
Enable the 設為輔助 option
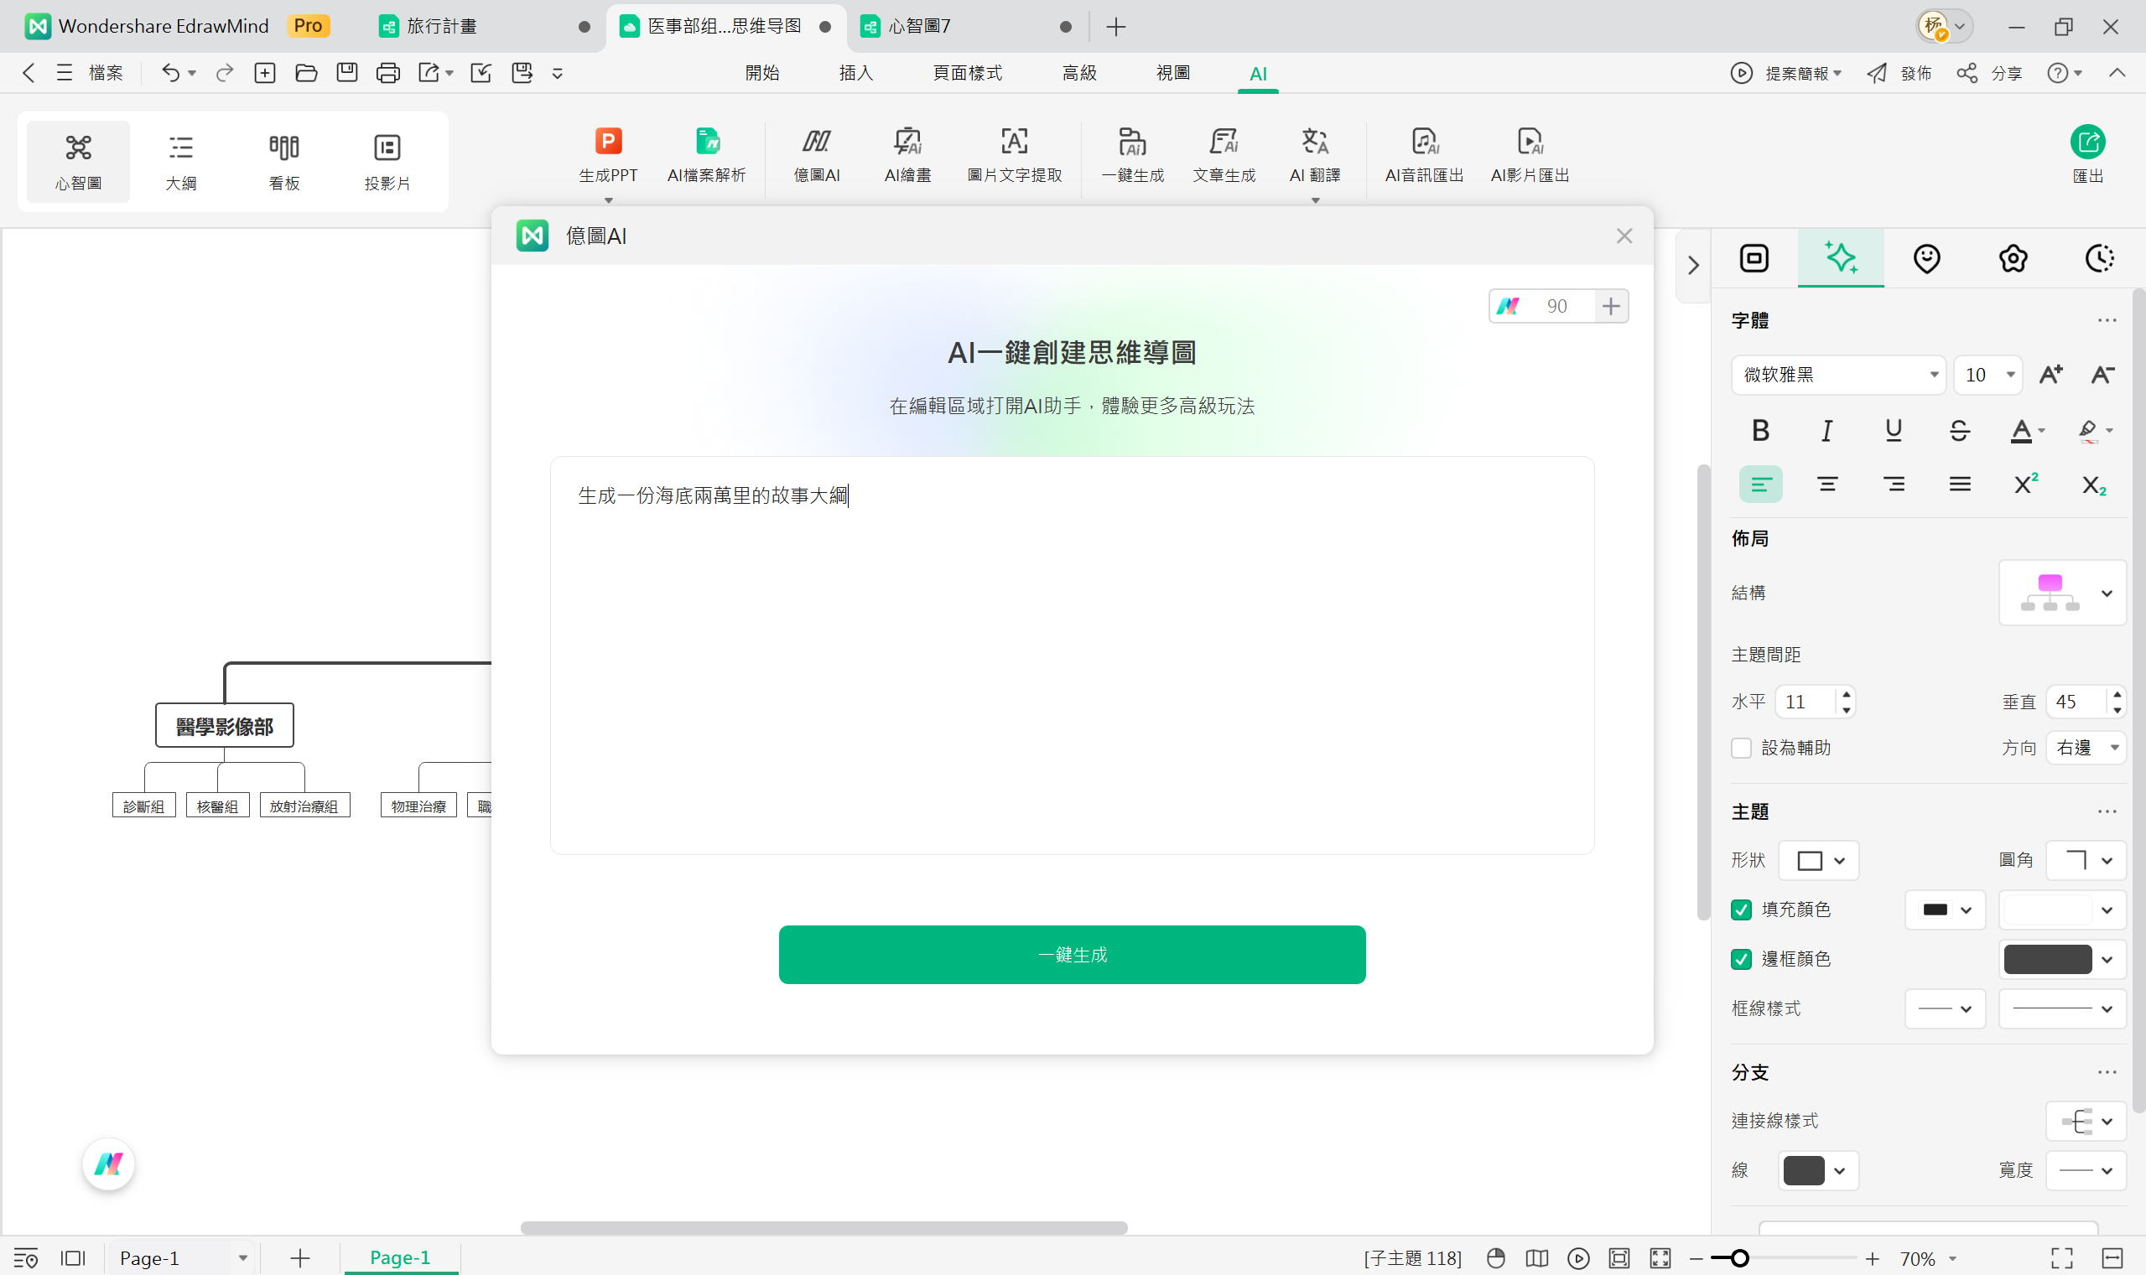coord(1743,748)
